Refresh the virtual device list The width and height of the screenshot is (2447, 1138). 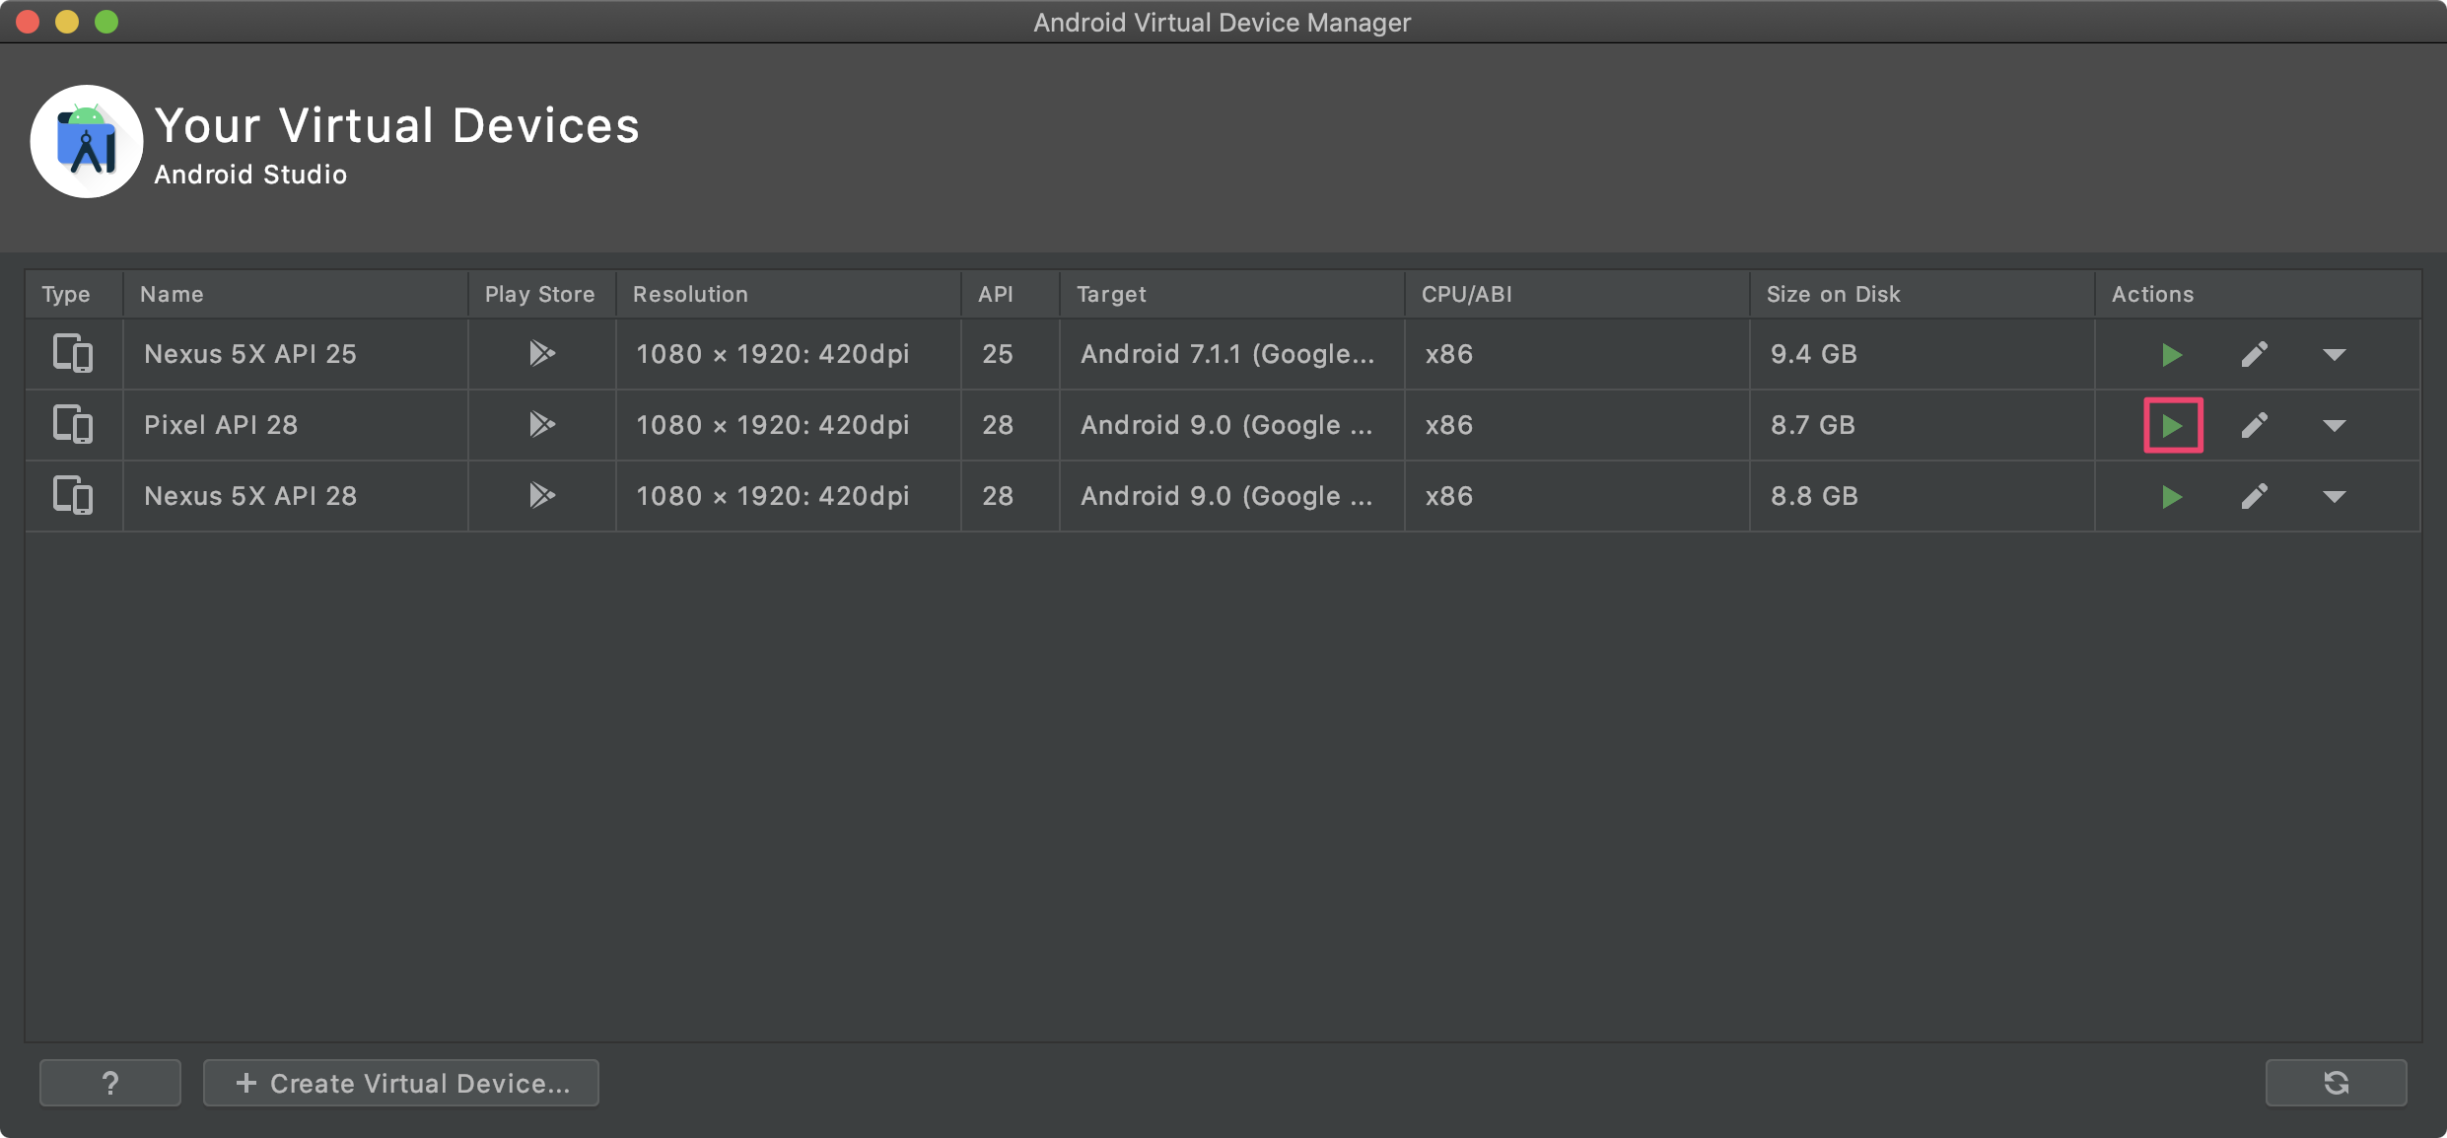pos(2336,1083)
